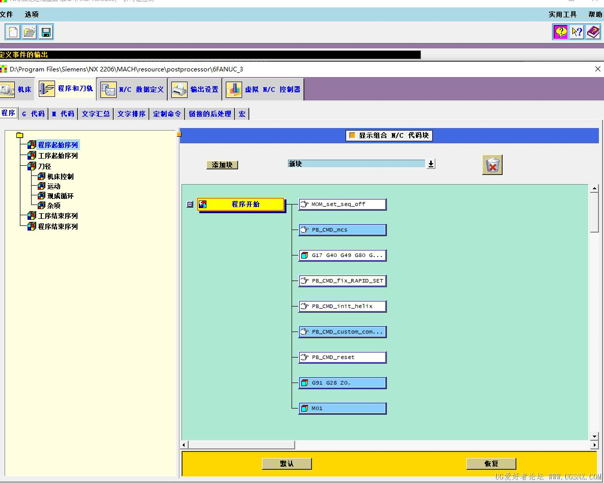
Task: Open the 新块 block dropdown arrow
Action: [431, 164]
